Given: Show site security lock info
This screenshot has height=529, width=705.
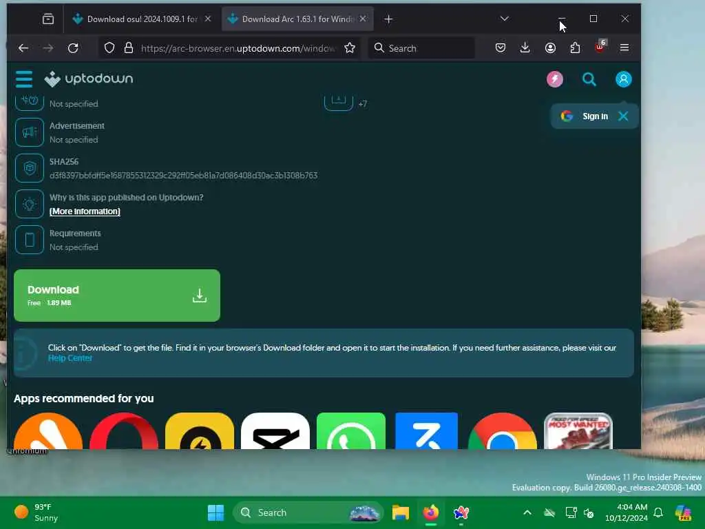Looking at the screenshot, I should click(x=129, y=48).
